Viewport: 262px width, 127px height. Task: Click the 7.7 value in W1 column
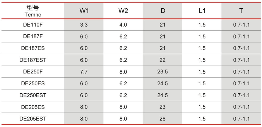pos(84,72)
